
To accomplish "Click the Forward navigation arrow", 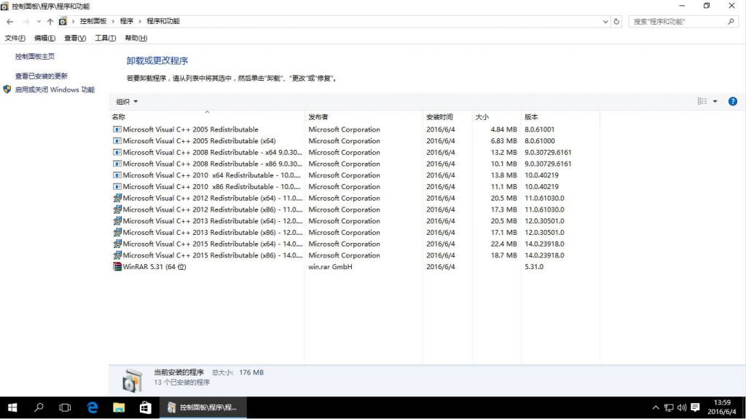I will pos(25,21).
